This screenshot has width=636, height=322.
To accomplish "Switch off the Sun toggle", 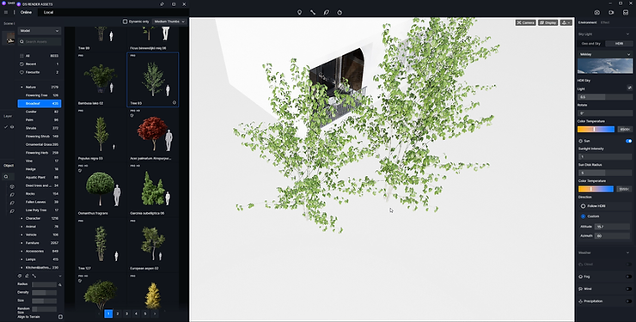I will 629,141.
